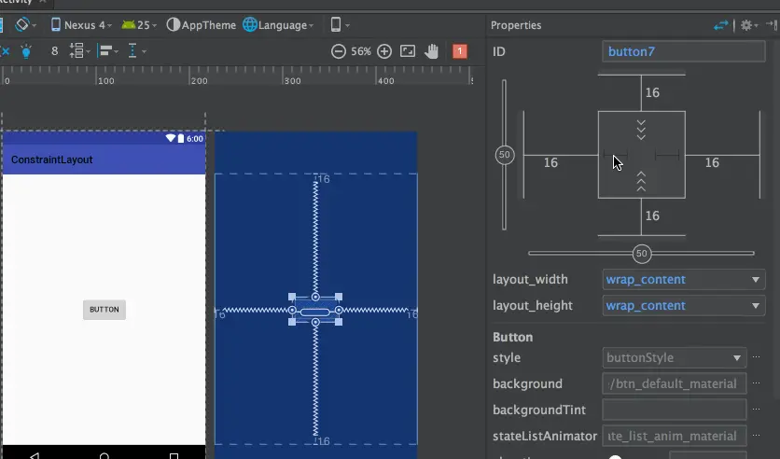This screenshot has height=459, width=780.
Task: Toggle the inner height constraint chevrons
Action: coord(641,129)
